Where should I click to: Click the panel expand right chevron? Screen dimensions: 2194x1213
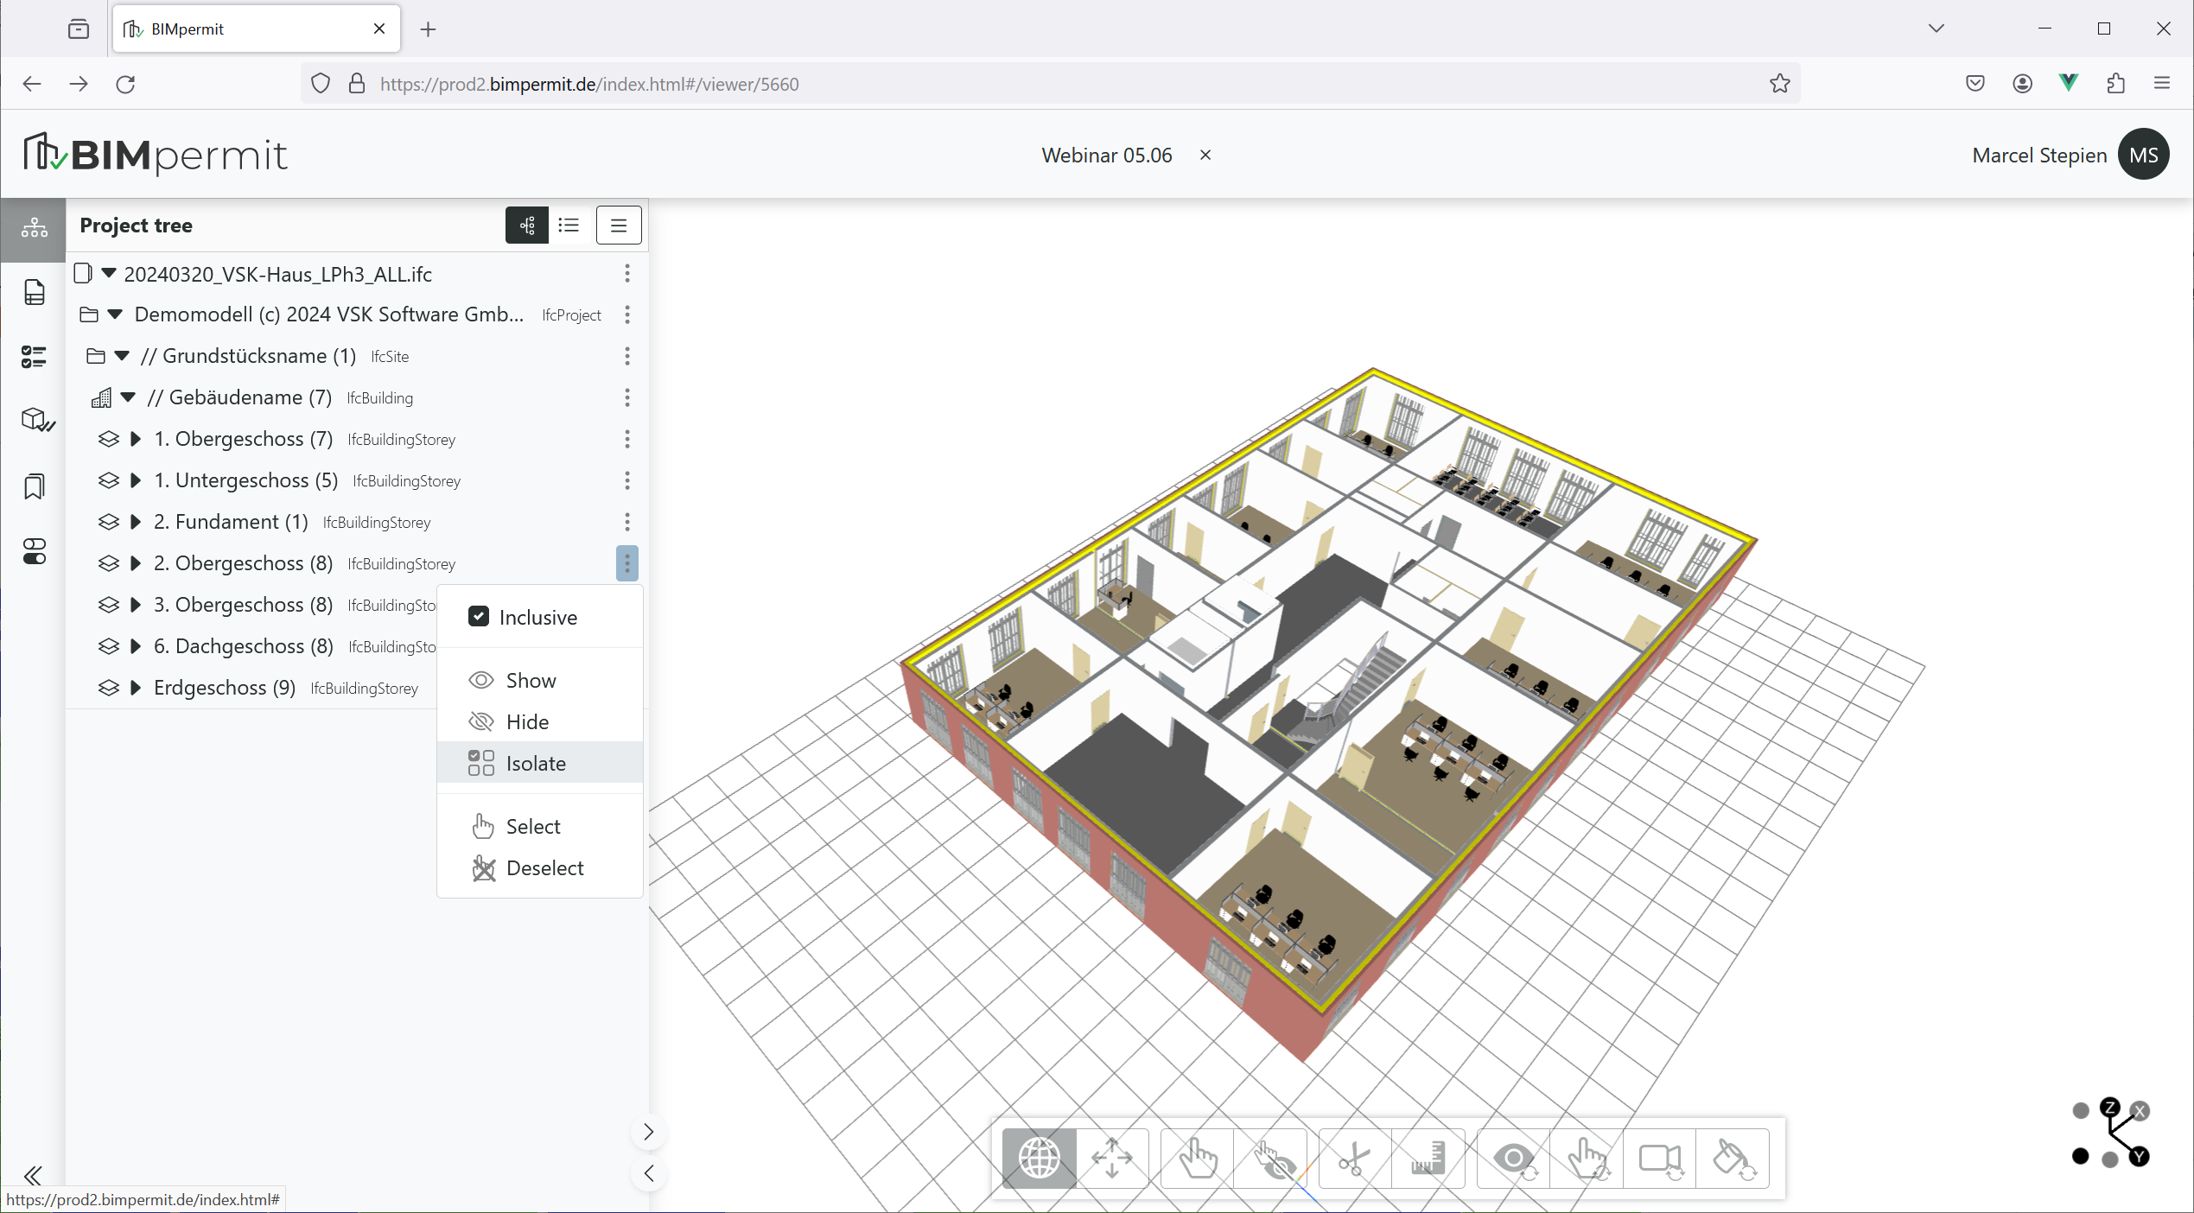click(x=649, y=1132)
